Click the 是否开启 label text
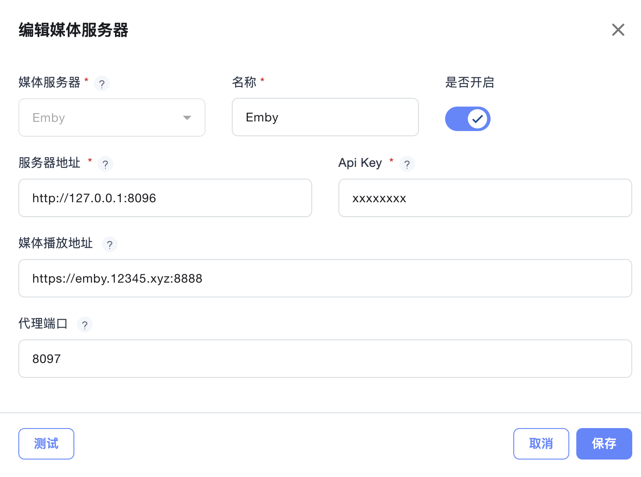 [470, 82]
